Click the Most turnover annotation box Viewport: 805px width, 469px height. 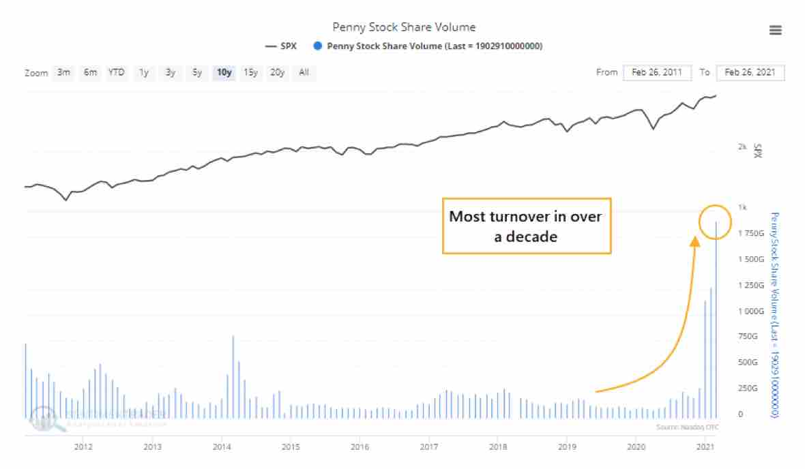(x=526, y=226)
